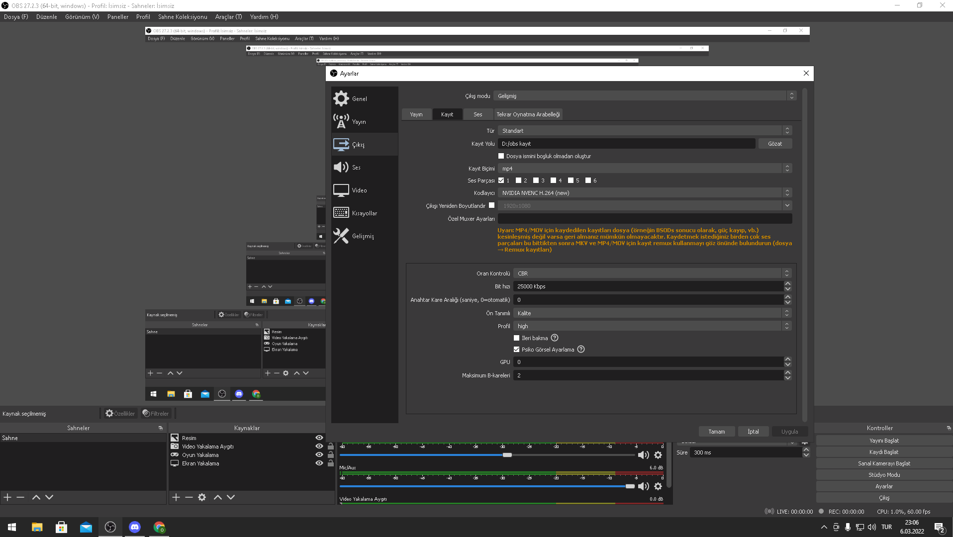This screenshot has height=537, width=953.
Task: Open Kodlayıcı encoder dropdown
Action: click(645, 192)
